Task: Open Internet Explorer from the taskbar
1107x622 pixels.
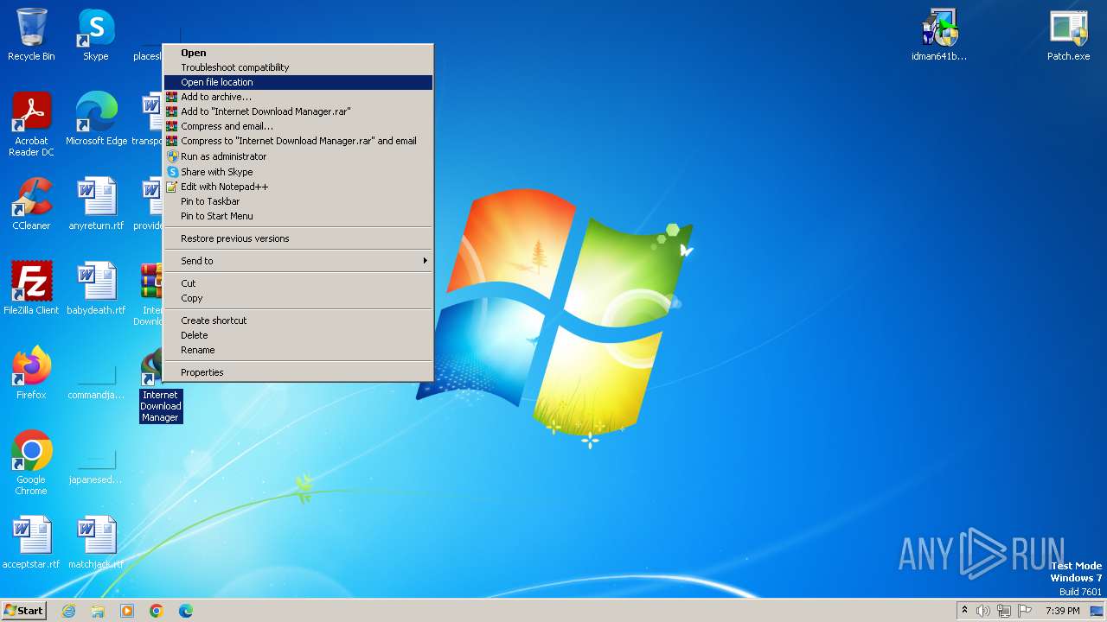Action: [68, 611]
